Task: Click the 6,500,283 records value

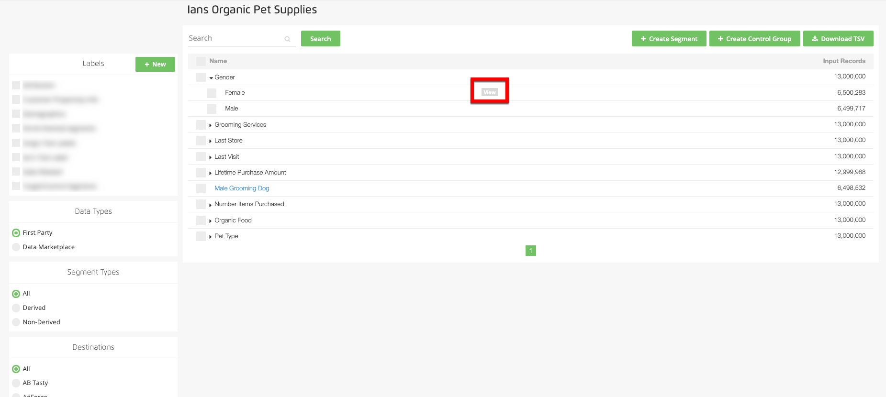Action: coord(851,92)
